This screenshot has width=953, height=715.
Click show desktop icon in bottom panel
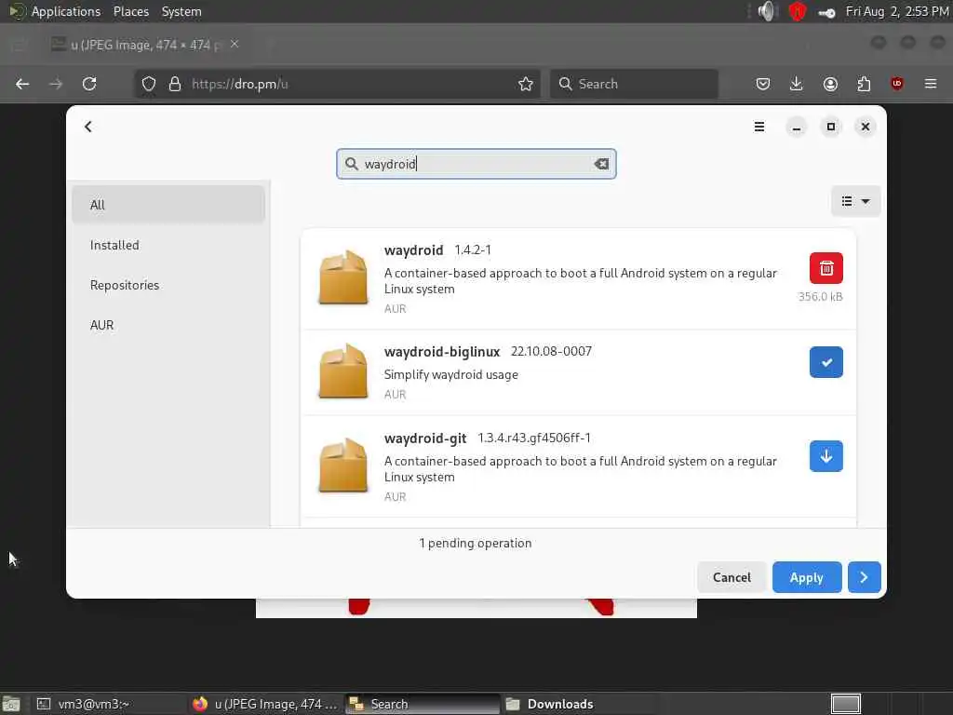11,705
